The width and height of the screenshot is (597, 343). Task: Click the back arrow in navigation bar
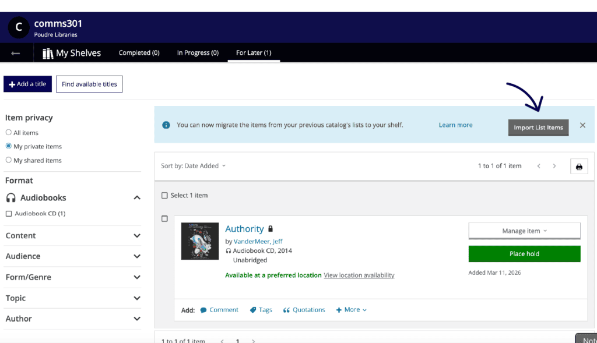click(x=15, y=53)
